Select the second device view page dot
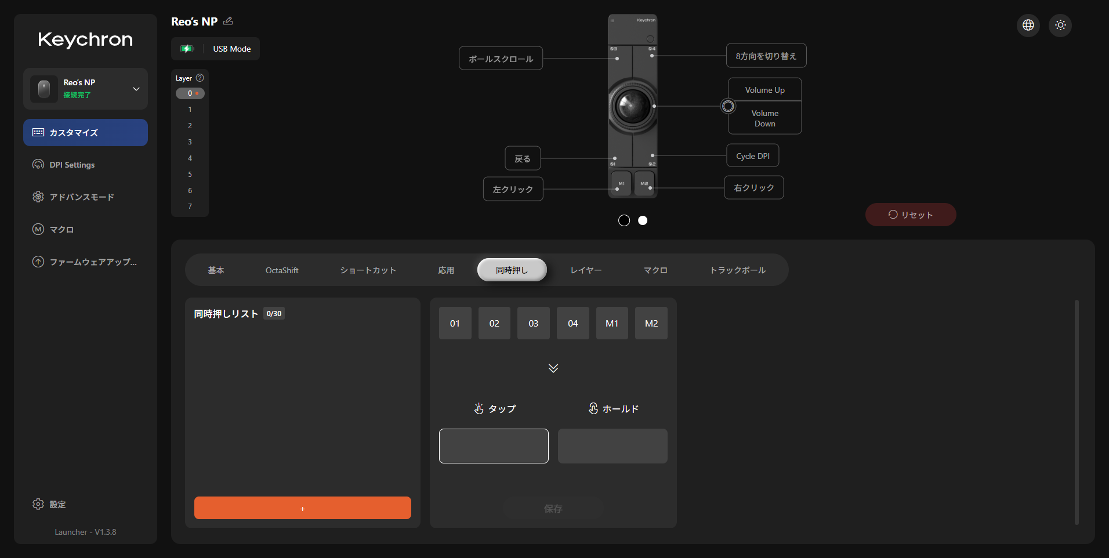The height and width of the screenshot is (558, 1109). [643, 220]
